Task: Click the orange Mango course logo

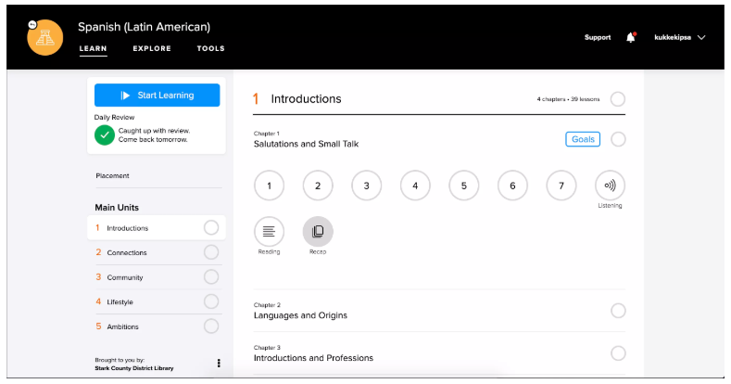Action: [44, 37]
